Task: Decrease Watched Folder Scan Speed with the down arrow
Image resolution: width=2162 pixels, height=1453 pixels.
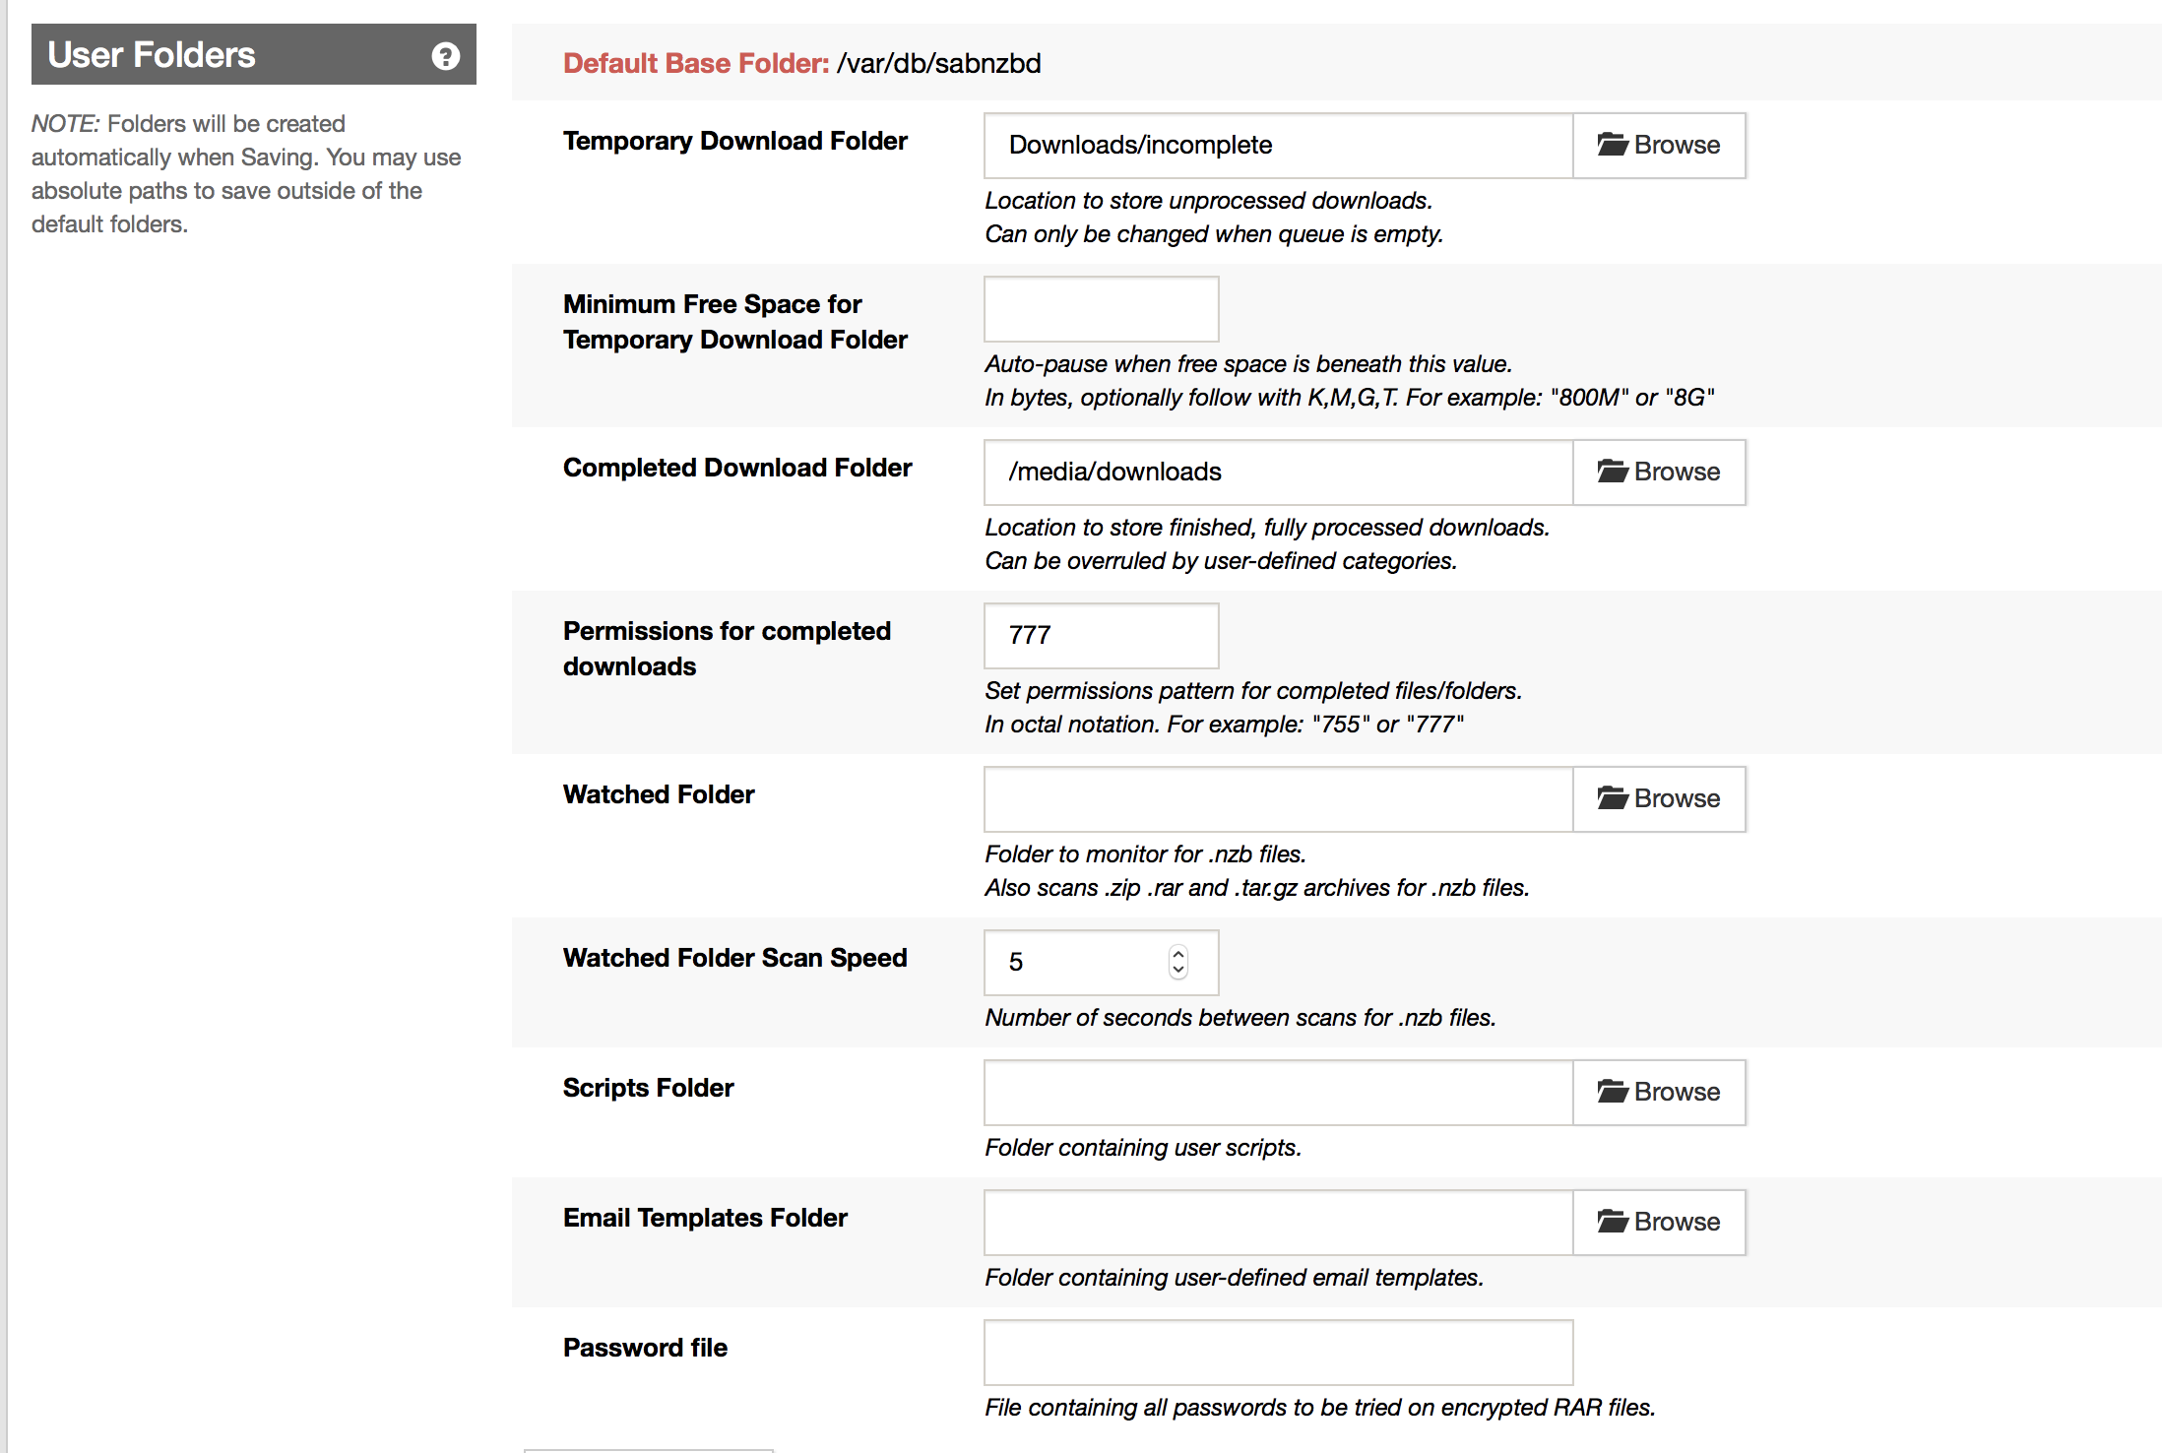Action: coord(1178,971)
